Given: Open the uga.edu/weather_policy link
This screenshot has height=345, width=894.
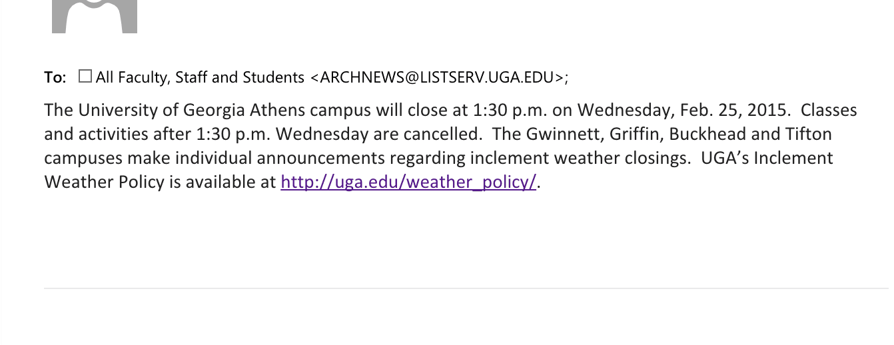Looking at the screenshot, I should (x=408, y=182).
